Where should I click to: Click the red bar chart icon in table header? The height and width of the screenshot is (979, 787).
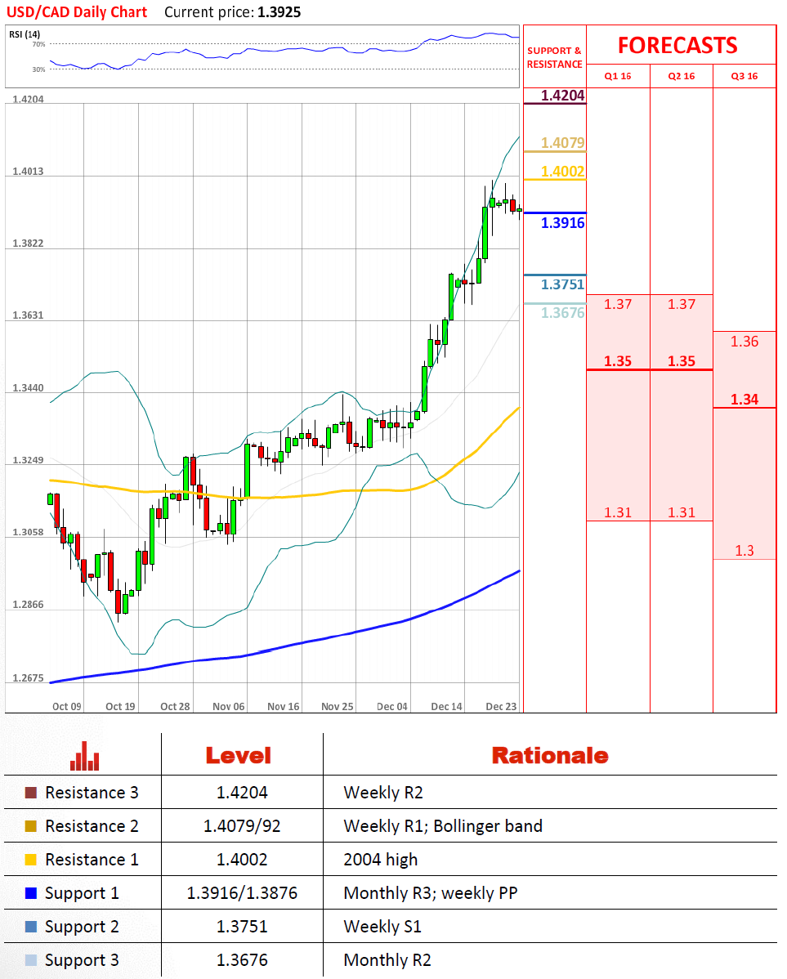coord(84,756)
